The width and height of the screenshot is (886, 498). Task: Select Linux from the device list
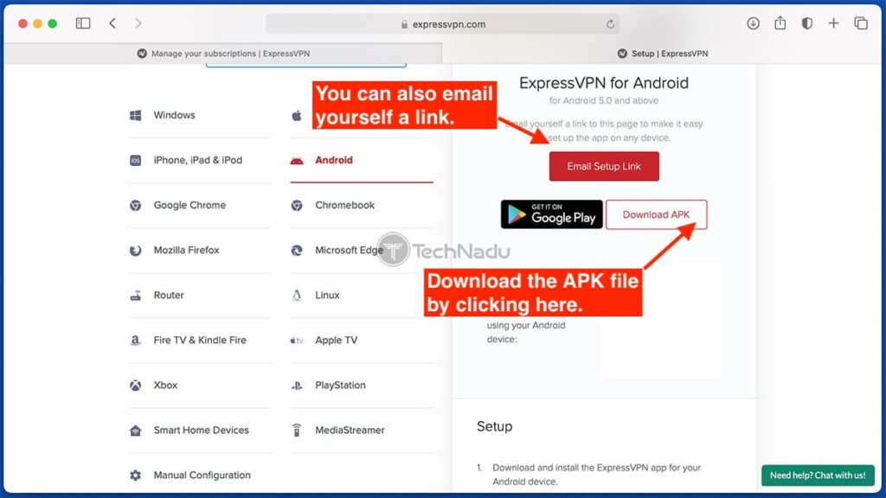point(327,296)
